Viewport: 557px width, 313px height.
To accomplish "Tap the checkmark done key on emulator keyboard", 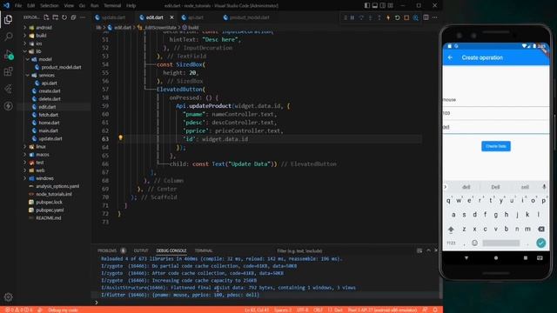I will click(541, 243).
